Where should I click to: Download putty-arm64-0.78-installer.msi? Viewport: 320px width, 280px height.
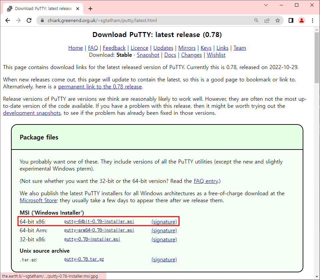point(99,230)
